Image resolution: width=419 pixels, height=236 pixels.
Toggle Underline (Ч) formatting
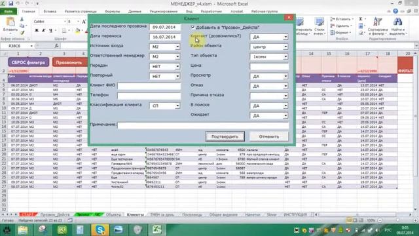pyautogui.click(x=50, y=31)
